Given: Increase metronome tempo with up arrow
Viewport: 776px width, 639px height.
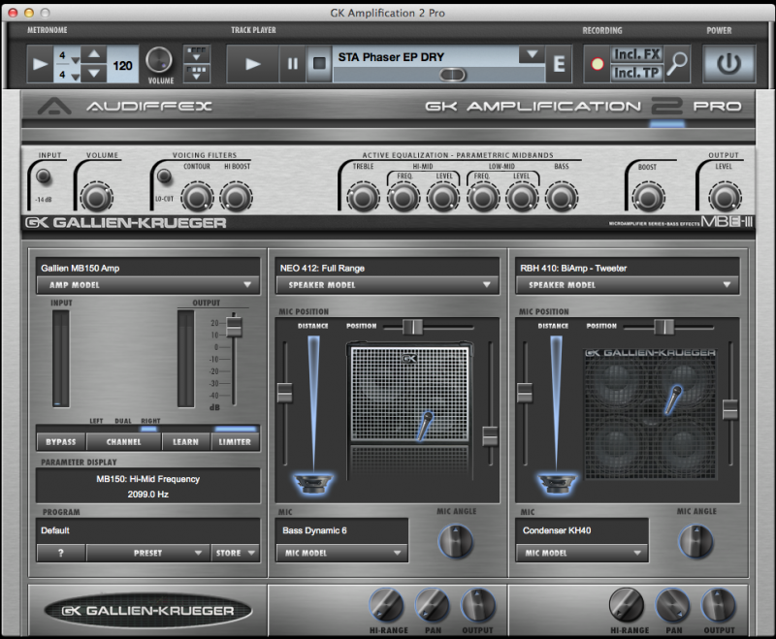Looking at the screenshot, I should [x=94, y=54].
